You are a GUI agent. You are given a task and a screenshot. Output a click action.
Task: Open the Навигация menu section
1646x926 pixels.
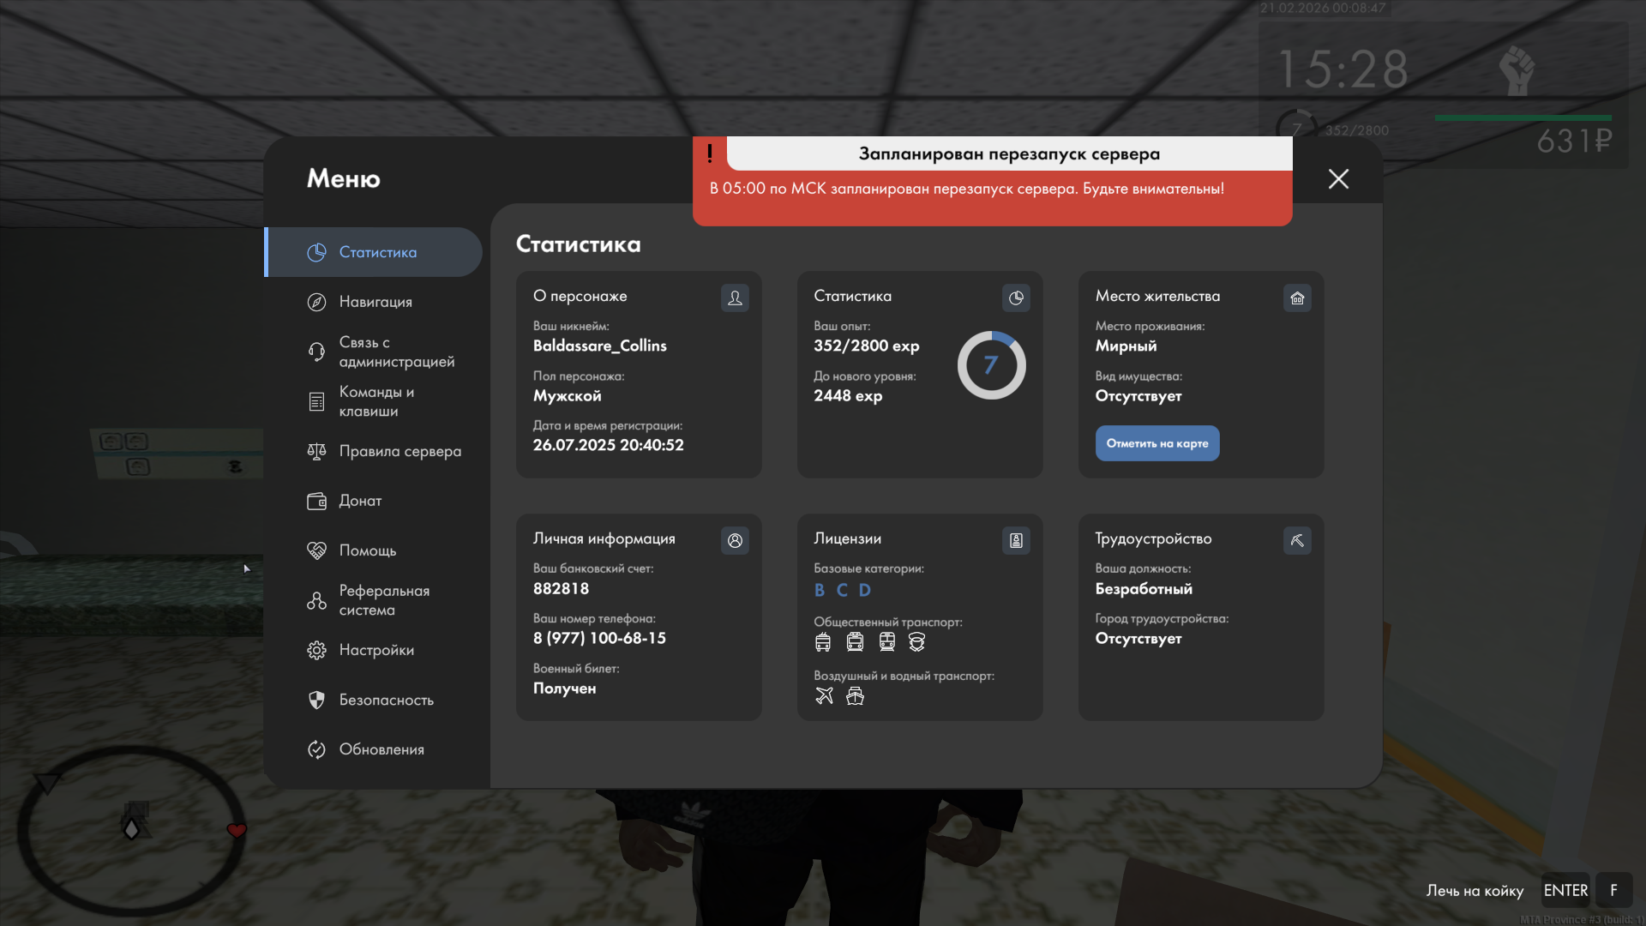click(x=375, y=302)
